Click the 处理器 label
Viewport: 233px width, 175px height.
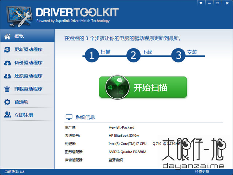(71, 144)
